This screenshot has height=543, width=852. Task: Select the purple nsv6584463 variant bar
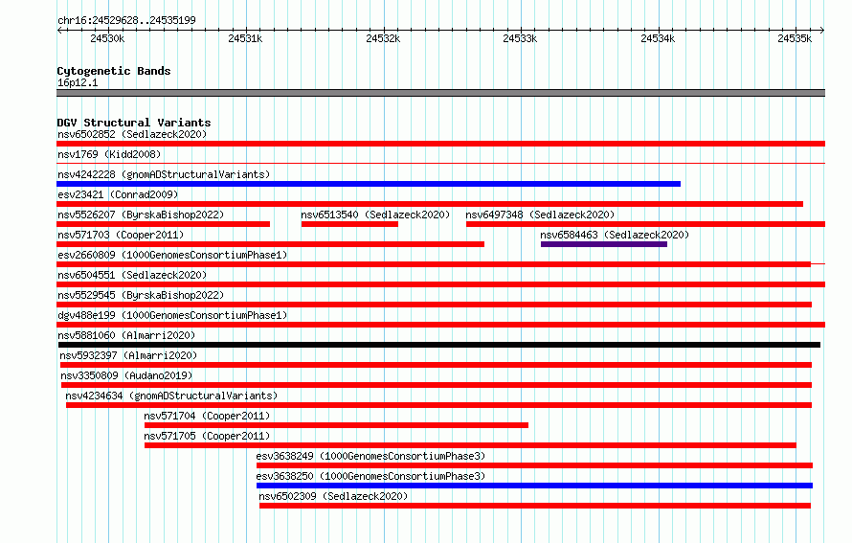coord(604,244)
